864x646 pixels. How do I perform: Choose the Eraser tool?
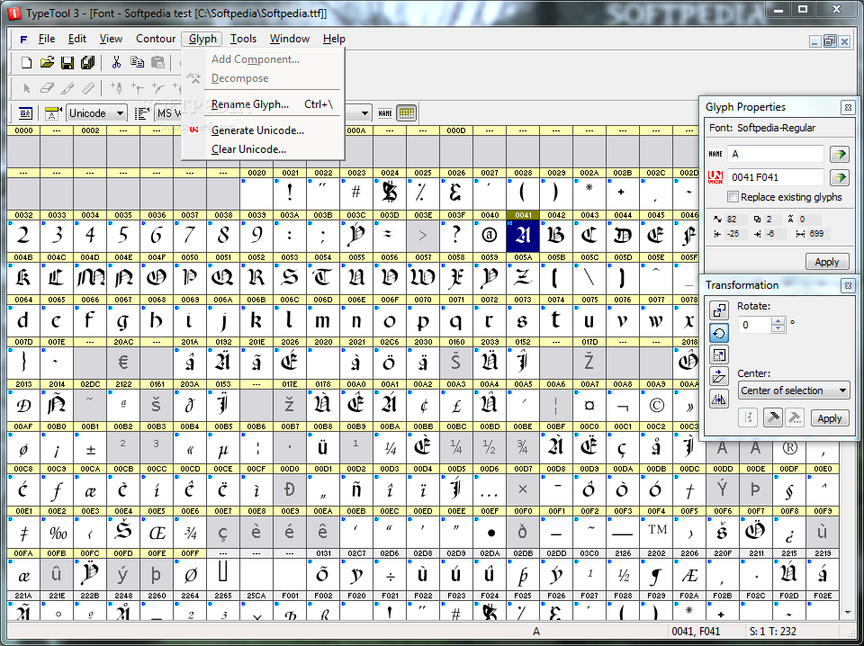point(47,87)
